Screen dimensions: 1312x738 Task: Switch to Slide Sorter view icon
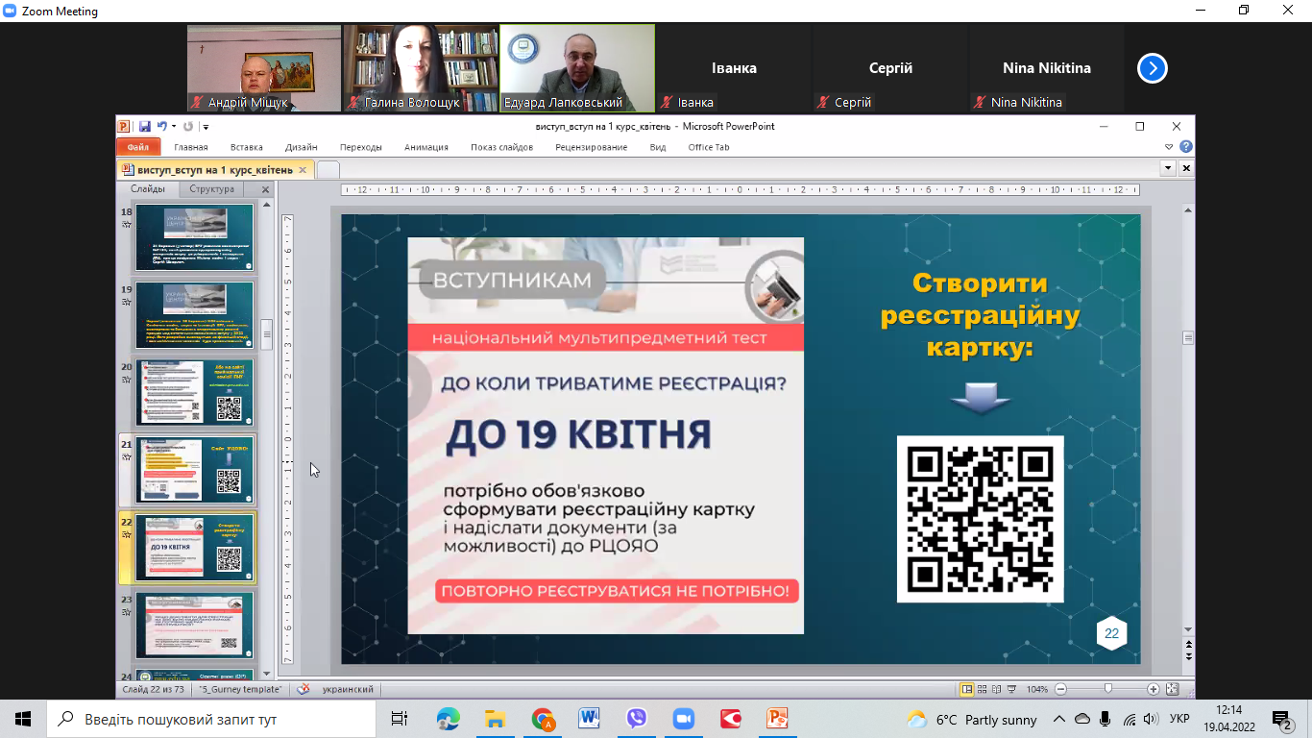pyautogui.click(x=982, y=690)
